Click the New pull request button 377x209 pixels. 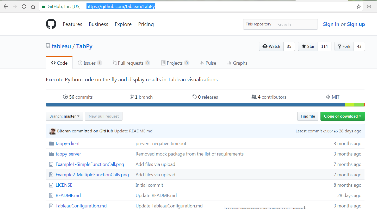click(x=104, y=116)
